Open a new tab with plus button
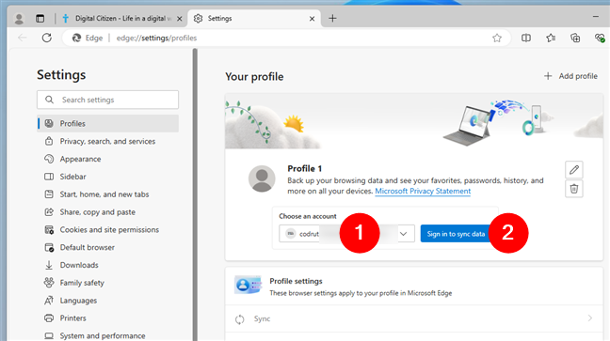 [332, 18]
